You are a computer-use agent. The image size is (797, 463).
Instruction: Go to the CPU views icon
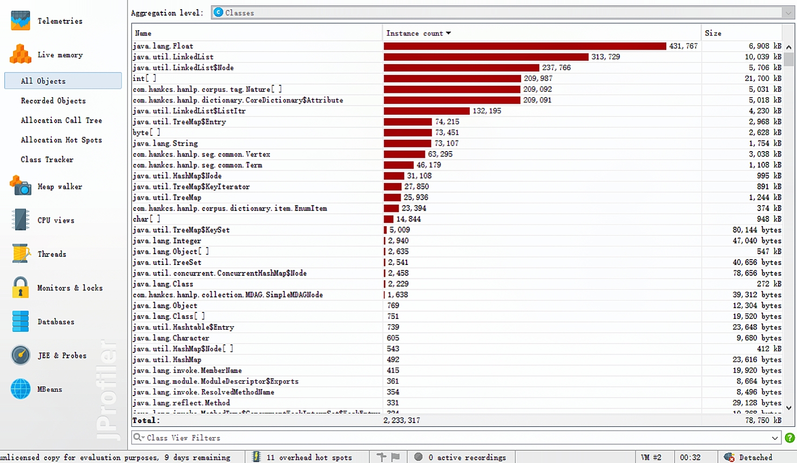click(x=21, y=220)
